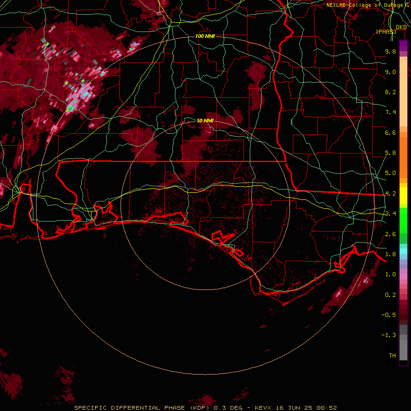This screenshot has width=411, height=411.
Task: Pick the orange segment of the color bar
Action: [x=403, y=157]
